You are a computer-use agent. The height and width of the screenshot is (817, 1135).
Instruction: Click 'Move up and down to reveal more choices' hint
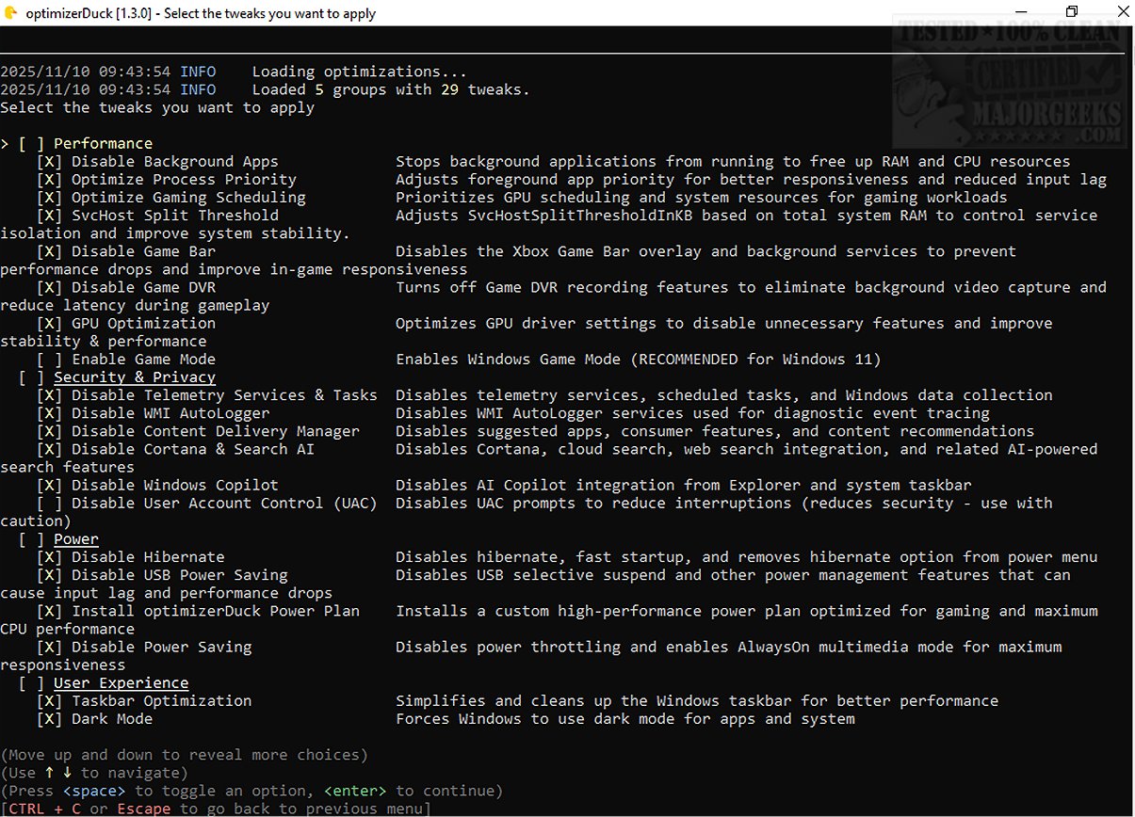(184, 755)
